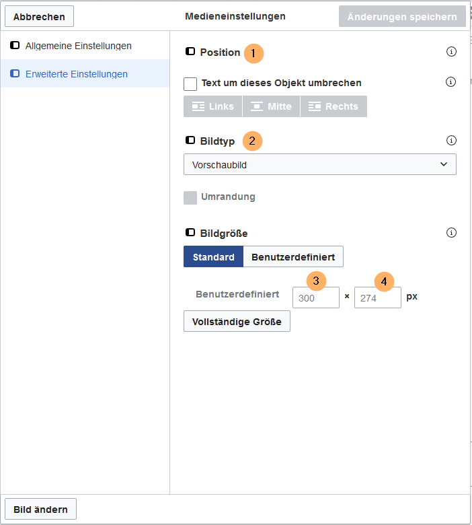Click the height field showing 274
472x525 pixels.
pos(377,297)
